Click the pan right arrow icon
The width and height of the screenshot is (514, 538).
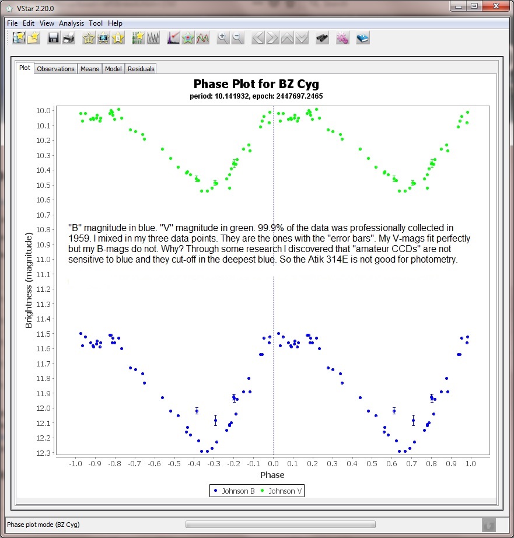pos(272,39)
